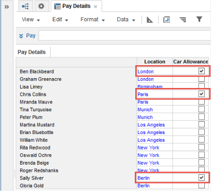
Task: Click Paris location for Miranda Mauve
Action: coord(143,102)
